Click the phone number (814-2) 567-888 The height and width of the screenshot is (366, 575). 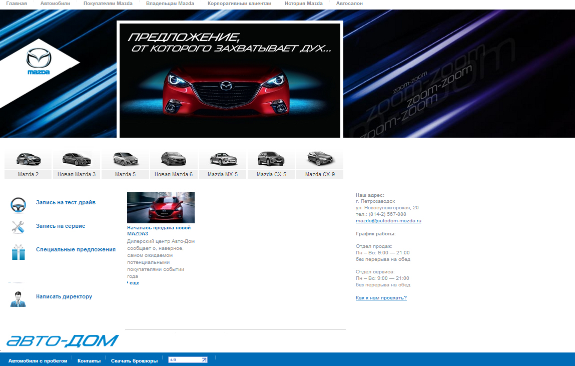(387, 214)
